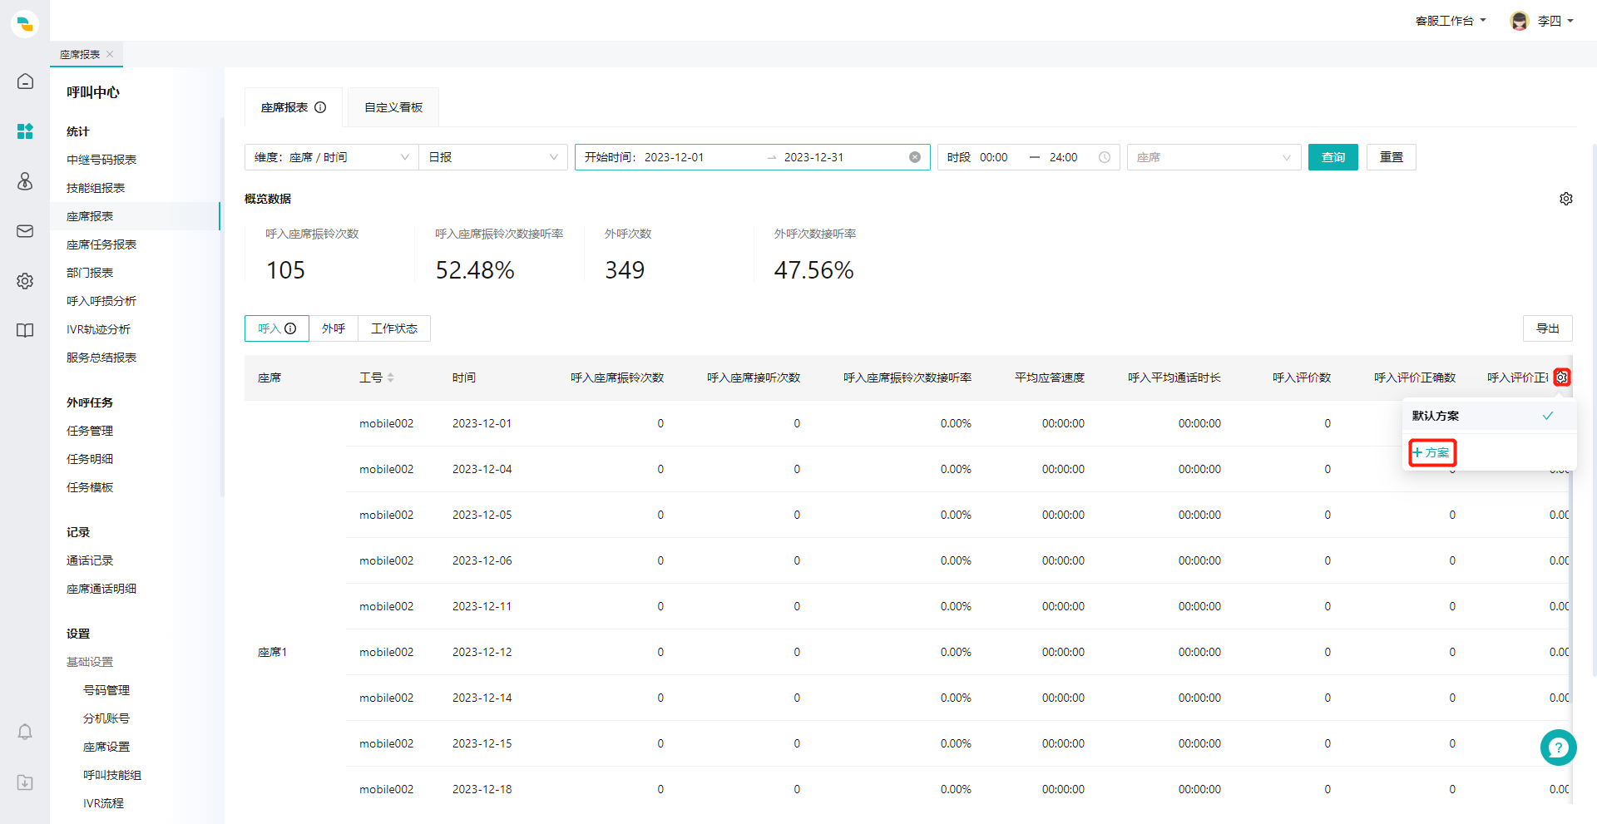Open 部门报表 in sidebar
The height and width of the screenshot is (824, 1597).
90,273
